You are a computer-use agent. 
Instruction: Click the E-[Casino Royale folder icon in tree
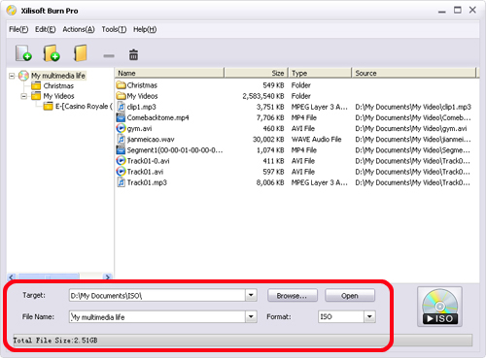(x=49, y=106)
